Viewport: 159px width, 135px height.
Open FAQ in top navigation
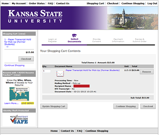pyautogui.click(x=50, y=4)
